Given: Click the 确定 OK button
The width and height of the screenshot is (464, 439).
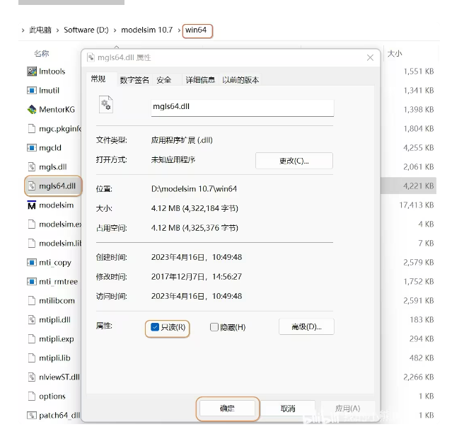Looking at the screenshot, I should (227, 409).
